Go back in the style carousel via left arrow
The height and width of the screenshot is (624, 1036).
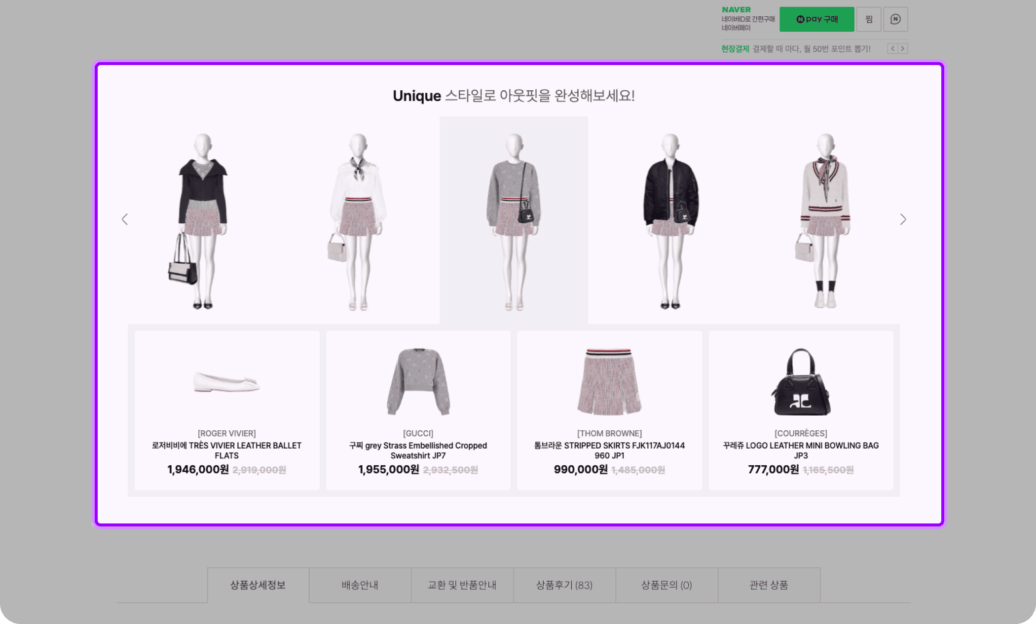pos(125,219)
